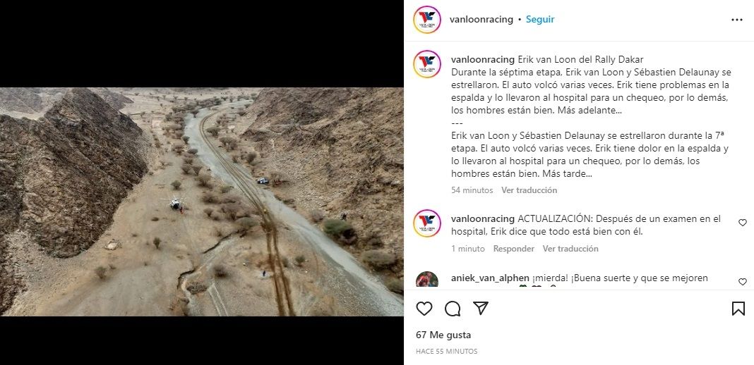Like the post with the heart icon
The height and width of the screenshot is (365, 754).
click(x=424, y=309)
